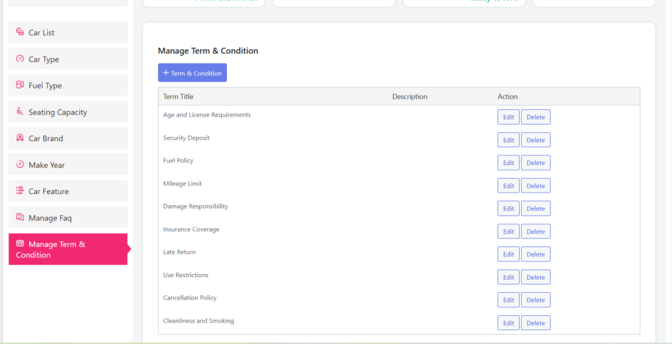Click the Make Year clock icon

pyautogui.click(x=20, y=164)
